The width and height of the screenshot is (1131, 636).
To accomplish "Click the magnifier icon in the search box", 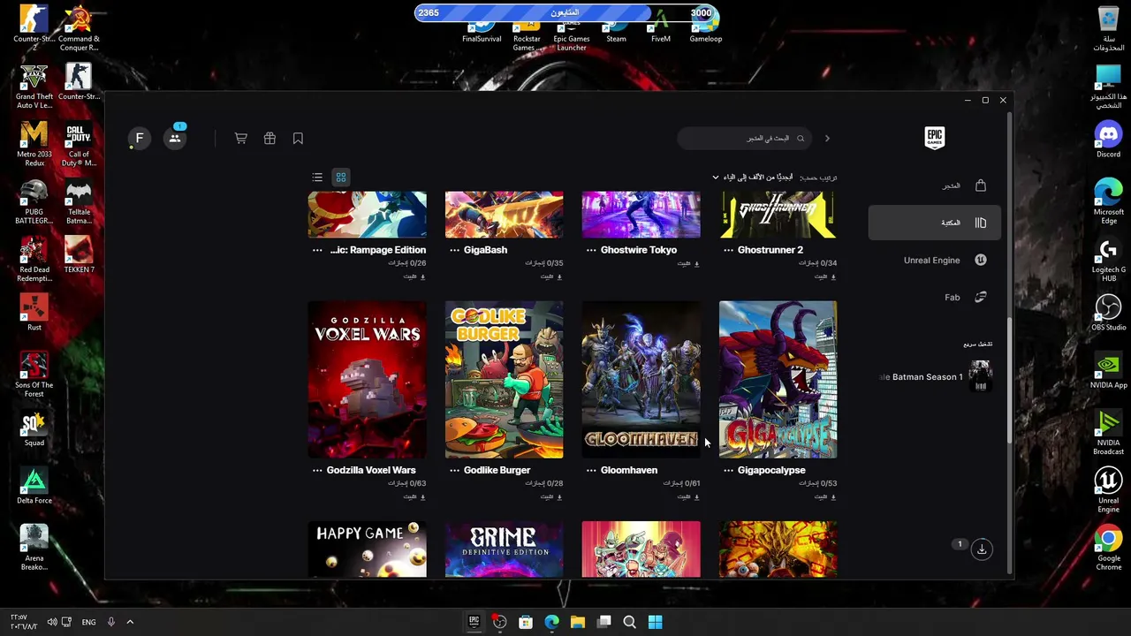I will click(x=801, y=139).
